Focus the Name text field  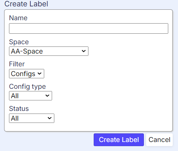pos(89,28)
